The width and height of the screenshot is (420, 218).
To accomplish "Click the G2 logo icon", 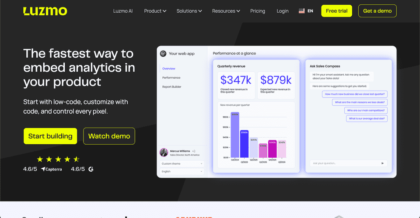I will [91, 169].
